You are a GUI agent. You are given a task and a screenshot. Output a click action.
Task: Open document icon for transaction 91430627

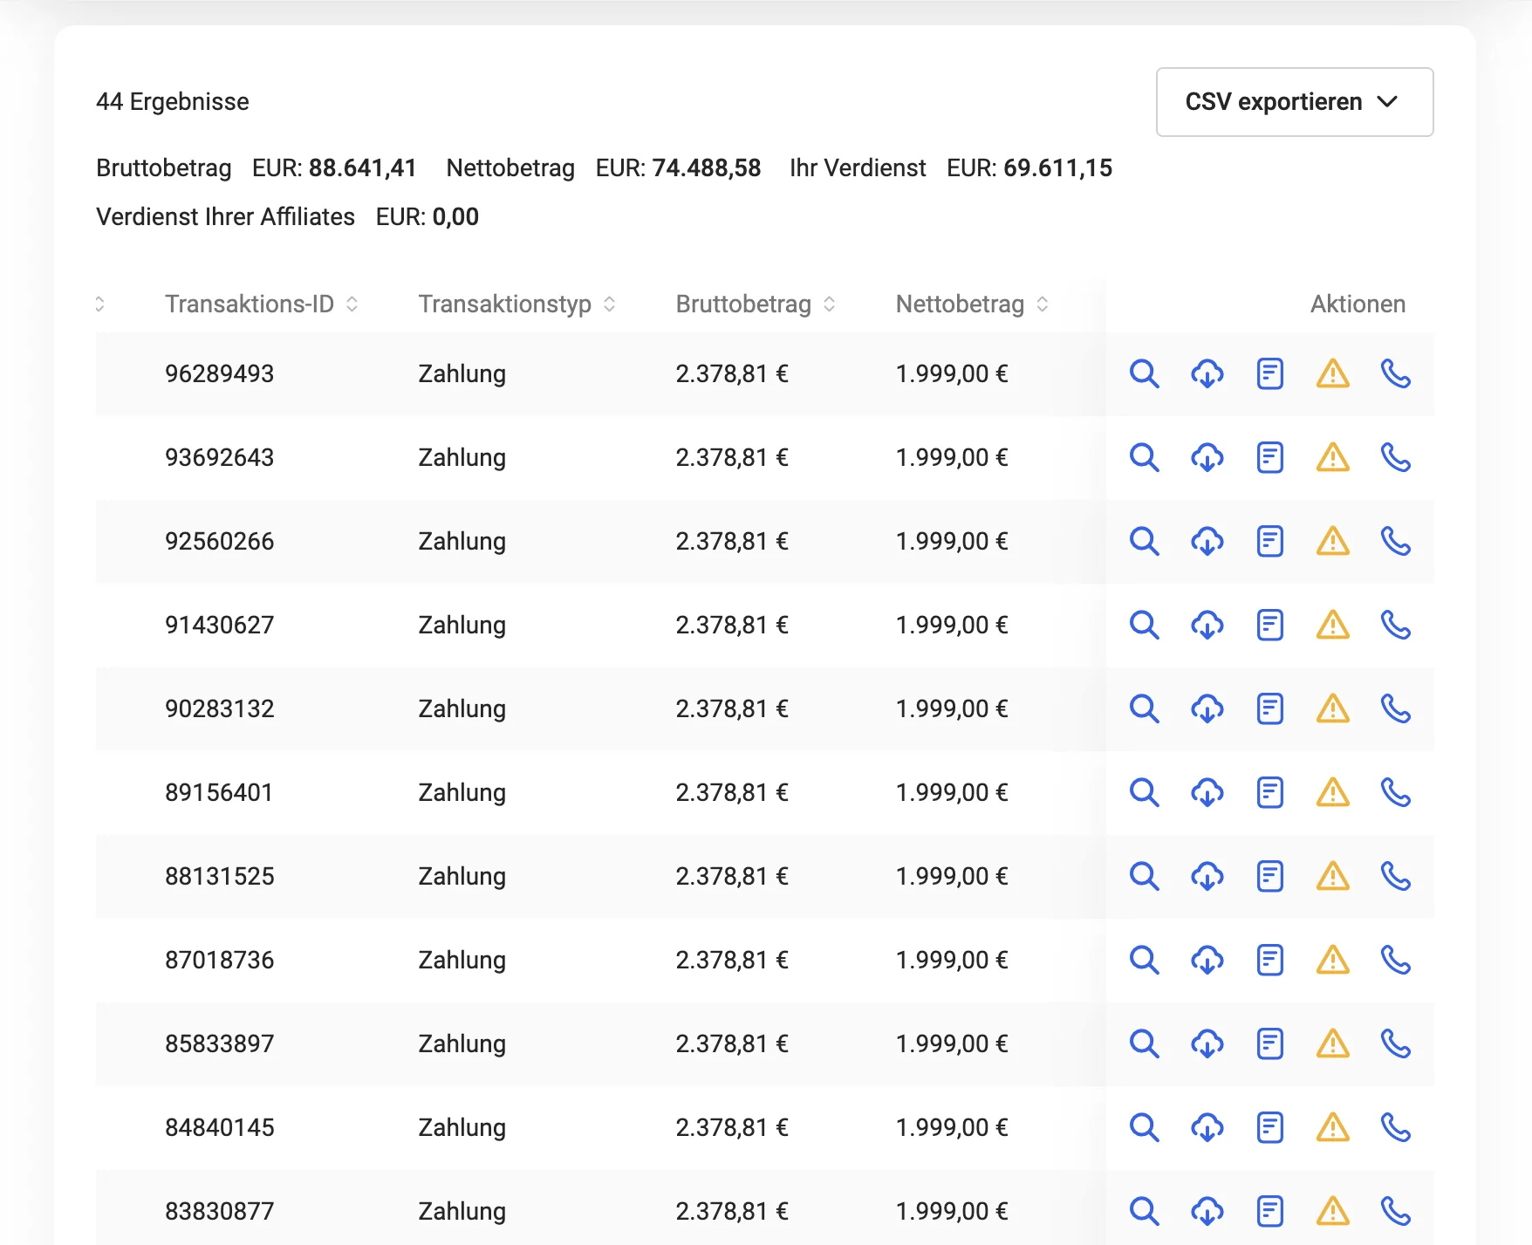click(1269, 625)
